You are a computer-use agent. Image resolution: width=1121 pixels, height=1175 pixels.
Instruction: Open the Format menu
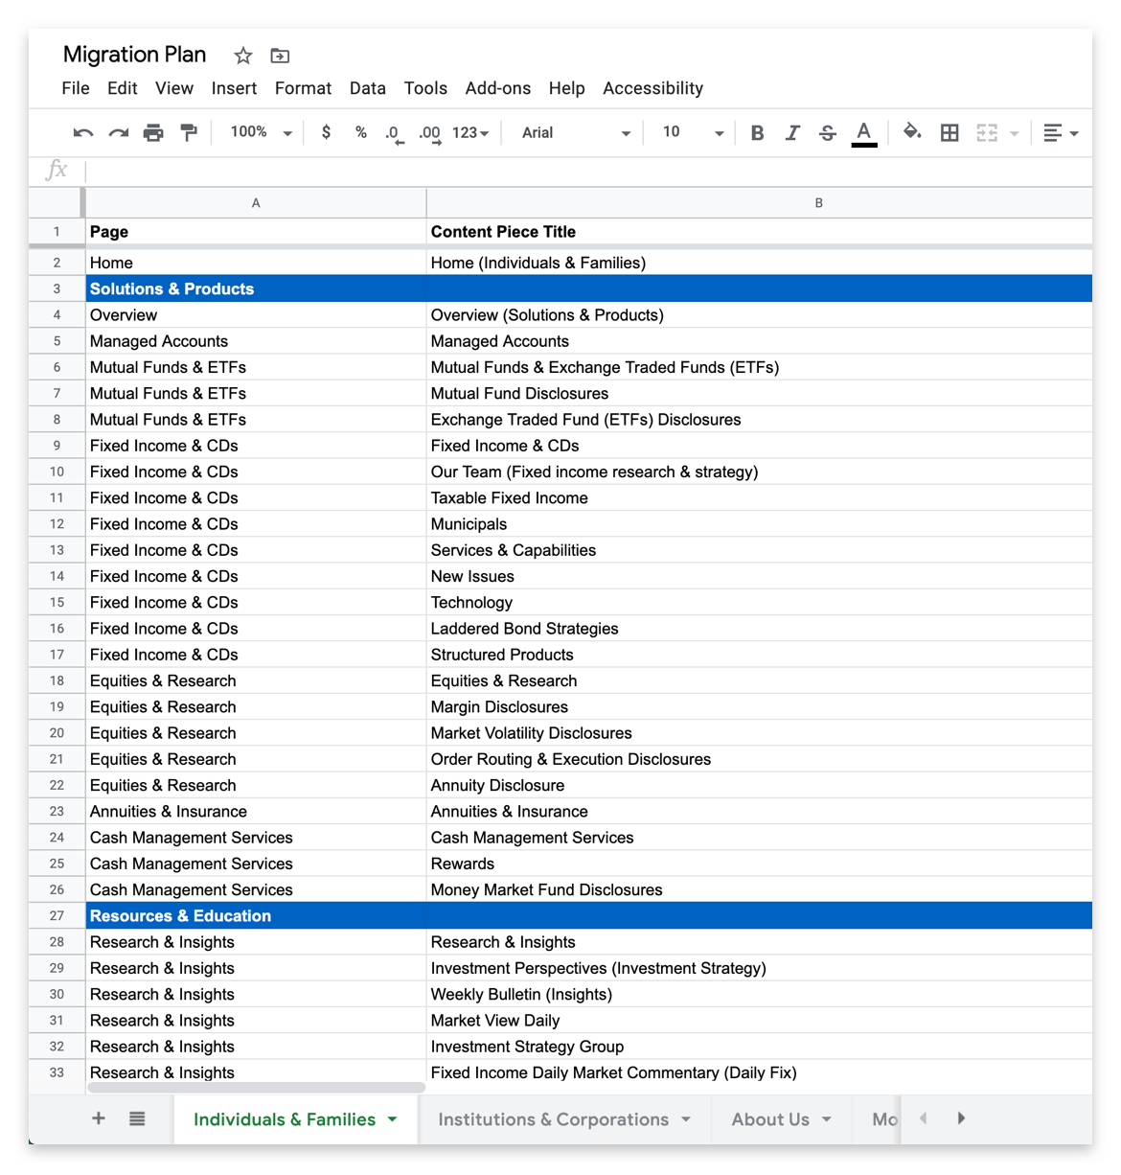303,88
